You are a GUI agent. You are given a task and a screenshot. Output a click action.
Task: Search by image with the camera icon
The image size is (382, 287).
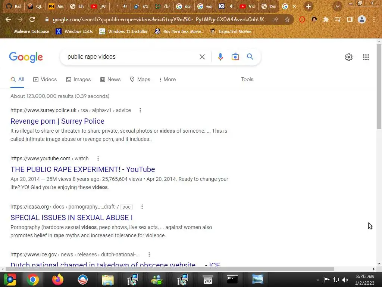pos(235,57)
